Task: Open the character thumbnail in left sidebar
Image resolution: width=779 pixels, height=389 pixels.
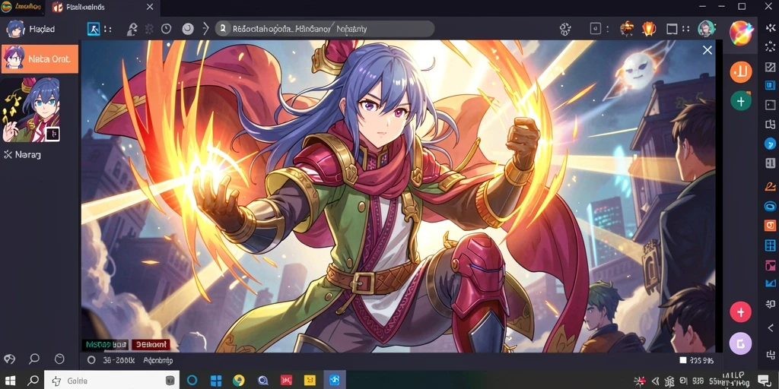Action: coord(31,109)
